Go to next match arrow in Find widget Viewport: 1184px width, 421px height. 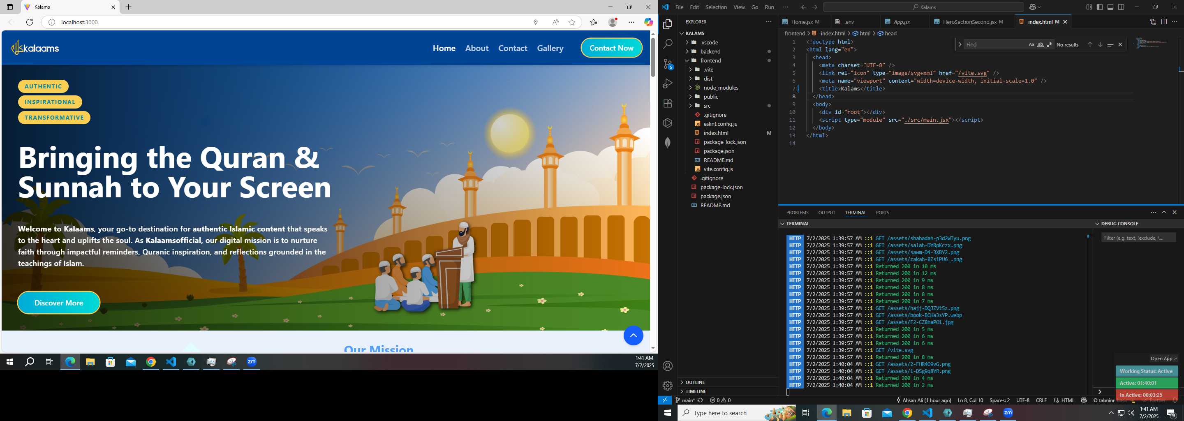[1100, 44]
